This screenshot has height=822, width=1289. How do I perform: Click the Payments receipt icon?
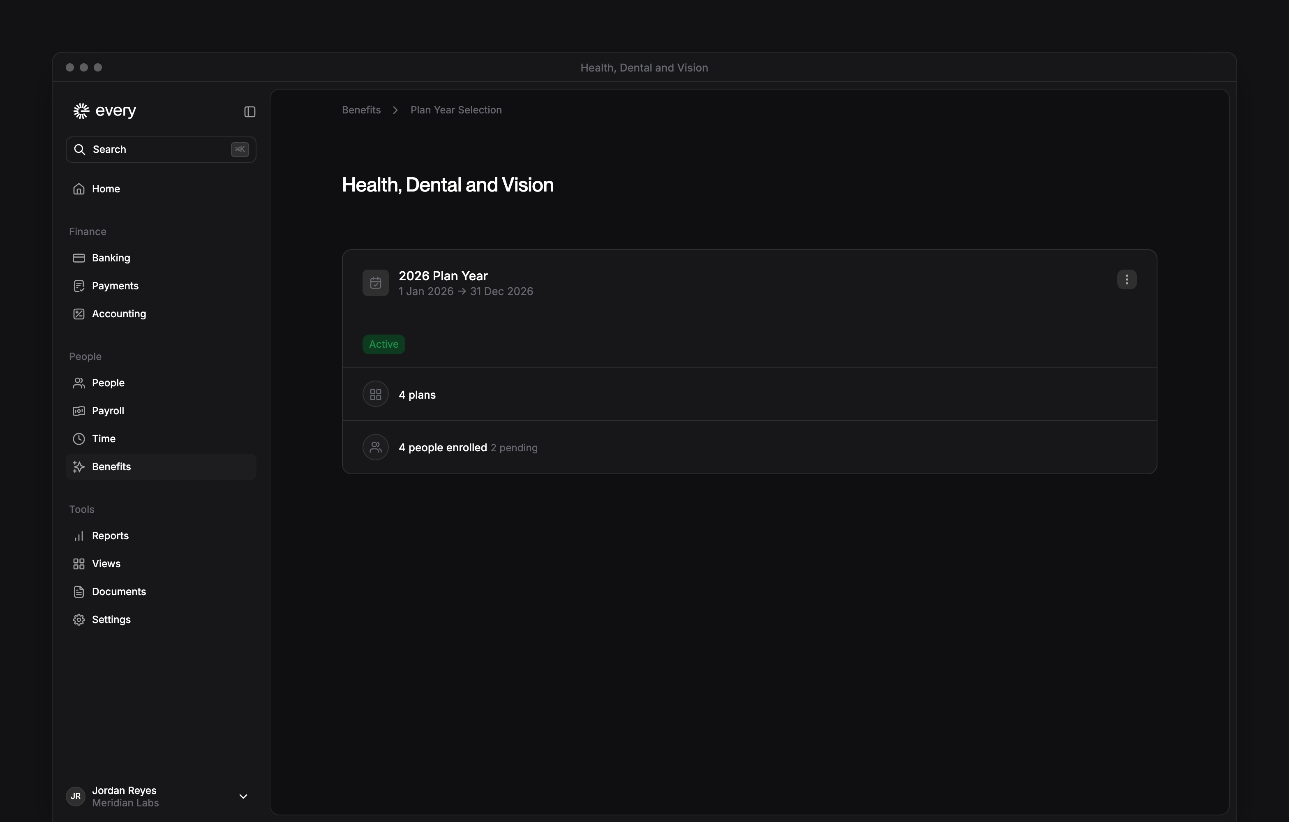tap(79, 286)
